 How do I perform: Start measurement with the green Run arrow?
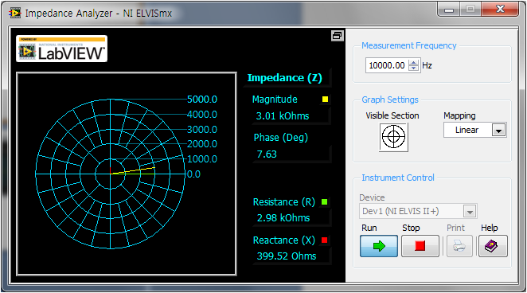tap(379, 246)
